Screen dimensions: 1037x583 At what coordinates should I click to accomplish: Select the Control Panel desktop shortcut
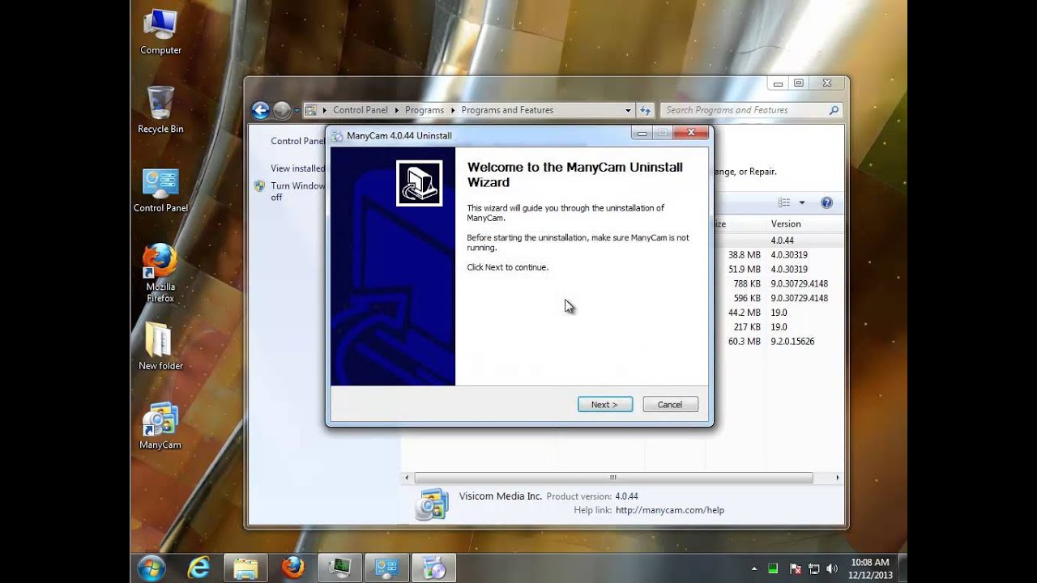pyautogui.click(x=160, y=190)
